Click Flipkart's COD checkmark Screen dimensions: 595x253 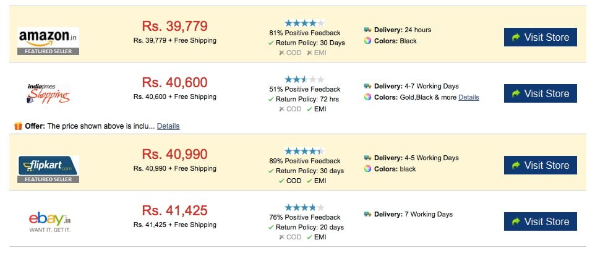281,181
